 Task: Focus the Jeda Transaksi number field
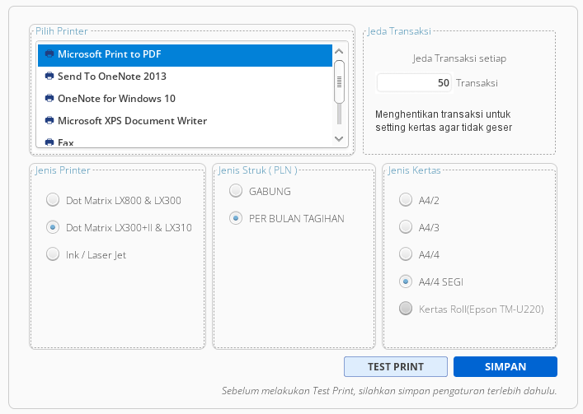[x=414, y=83]
